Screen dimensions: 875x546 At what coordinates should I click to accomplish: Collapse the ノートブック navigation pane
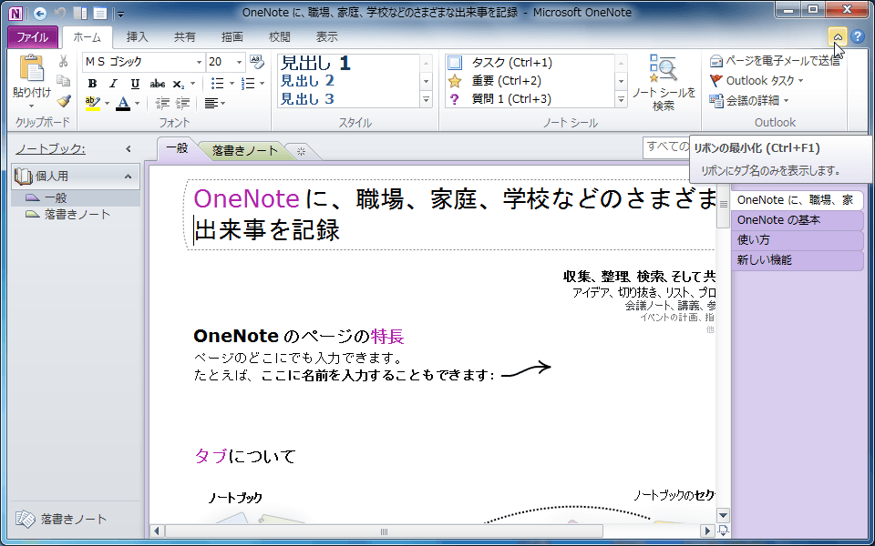[x=129, y=148]
